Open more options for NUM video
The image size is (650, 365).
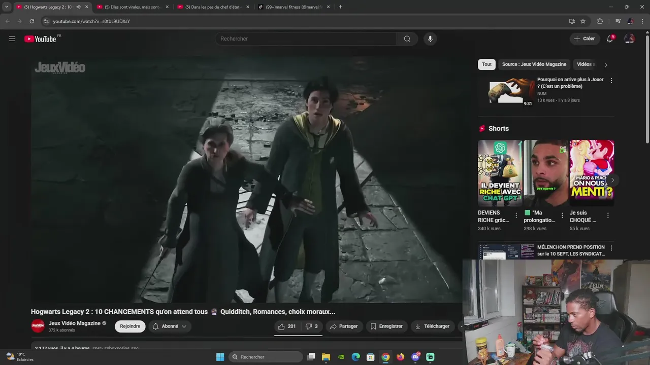pyautogui.click(x=611, y=81)
